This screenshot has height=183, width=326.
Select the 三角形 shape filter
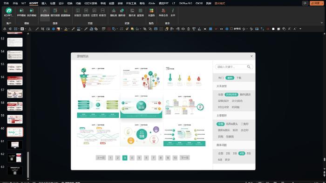244,124
